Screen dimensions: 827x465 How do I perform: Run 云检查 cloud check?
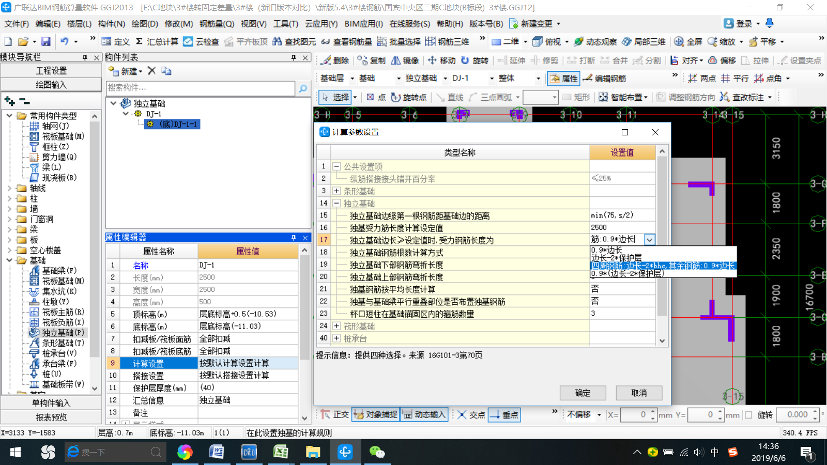pos(201,41)
